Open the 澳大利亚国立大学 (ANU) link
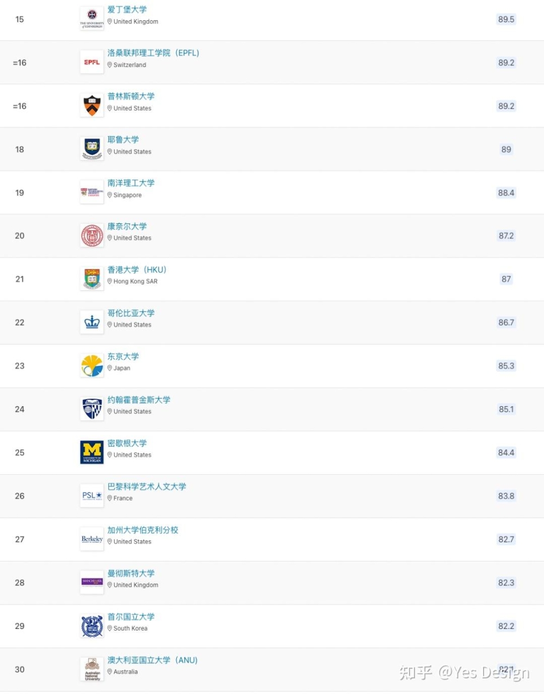544x697 pixels. point(152,660)
